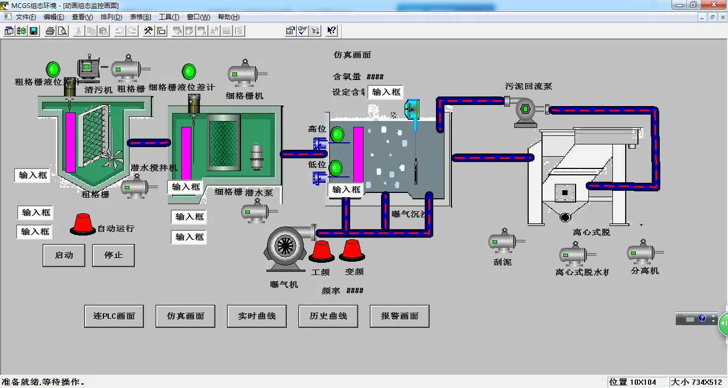The height and width of the screenshot is (388, 728).
Task: Click the window layout icon beside the hammer
Action: (x=161, y=30)
